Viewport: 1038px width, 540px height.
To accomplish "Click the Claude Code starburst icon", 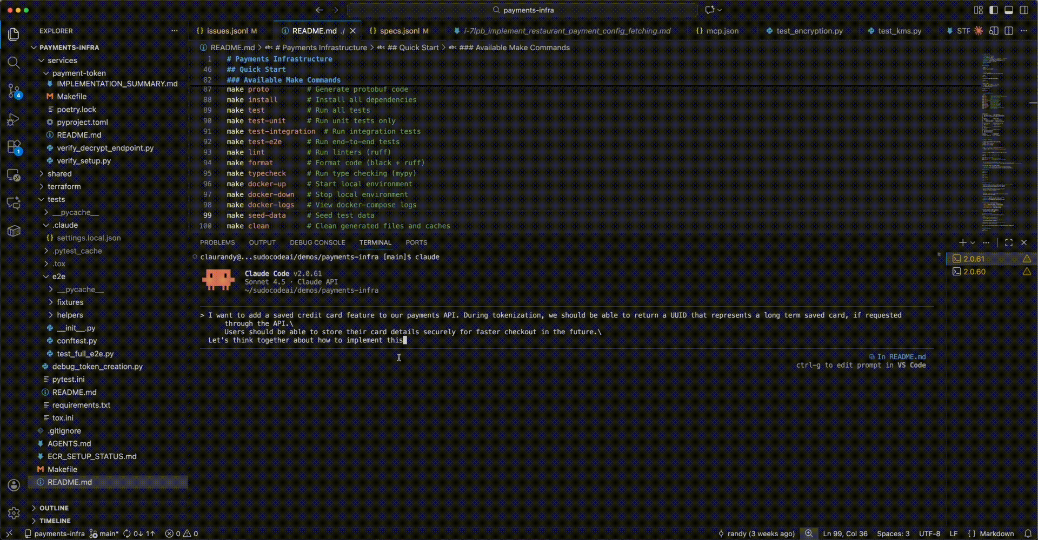I will point(979,31).
